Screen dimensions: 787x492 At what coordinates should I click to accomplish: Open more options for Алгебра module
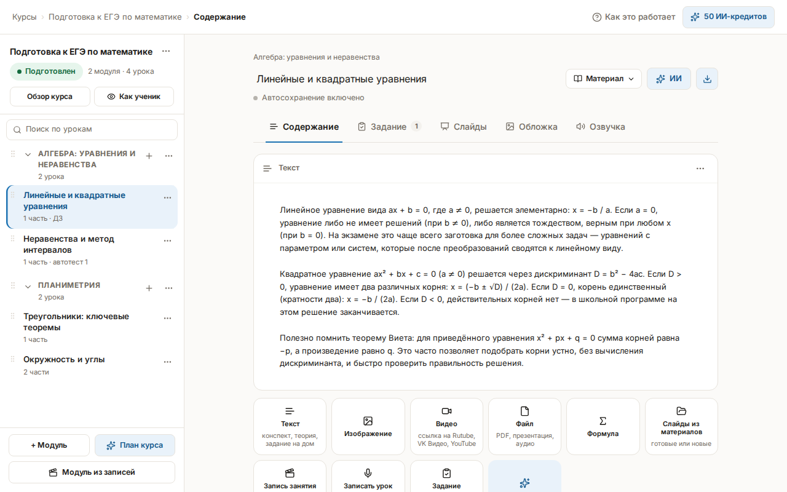[x=168, y=156]
